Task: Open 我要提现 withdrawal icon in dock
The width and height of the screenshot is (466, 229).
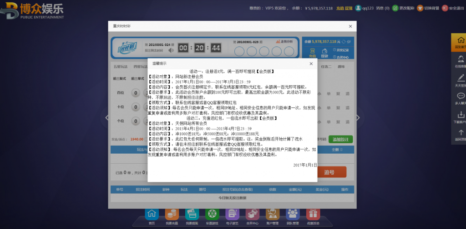Action: pyautogui.click(x=192, y=214)
